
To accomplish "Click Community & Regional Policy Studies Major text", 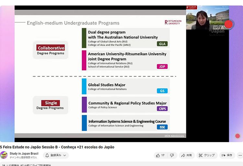I will 127,103.
